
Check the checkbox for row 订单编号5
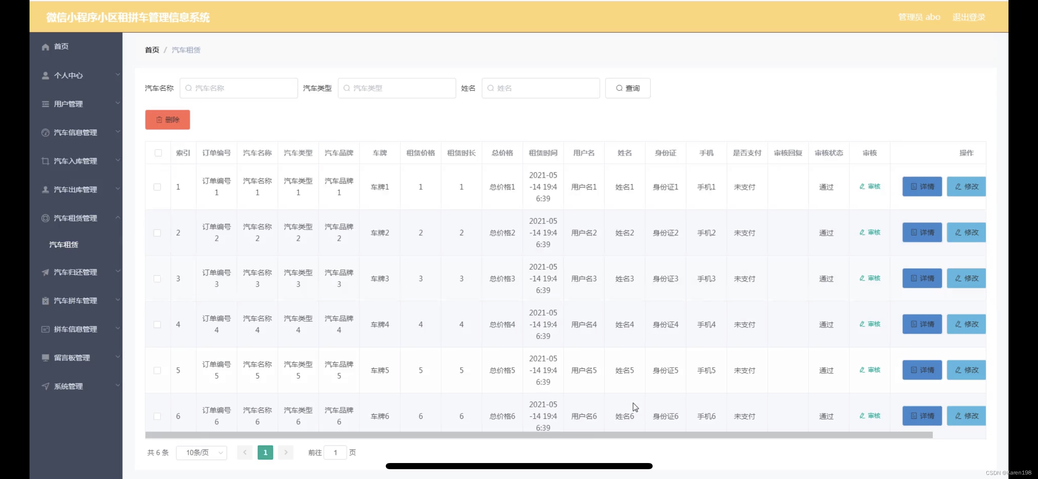pos(157,370)
